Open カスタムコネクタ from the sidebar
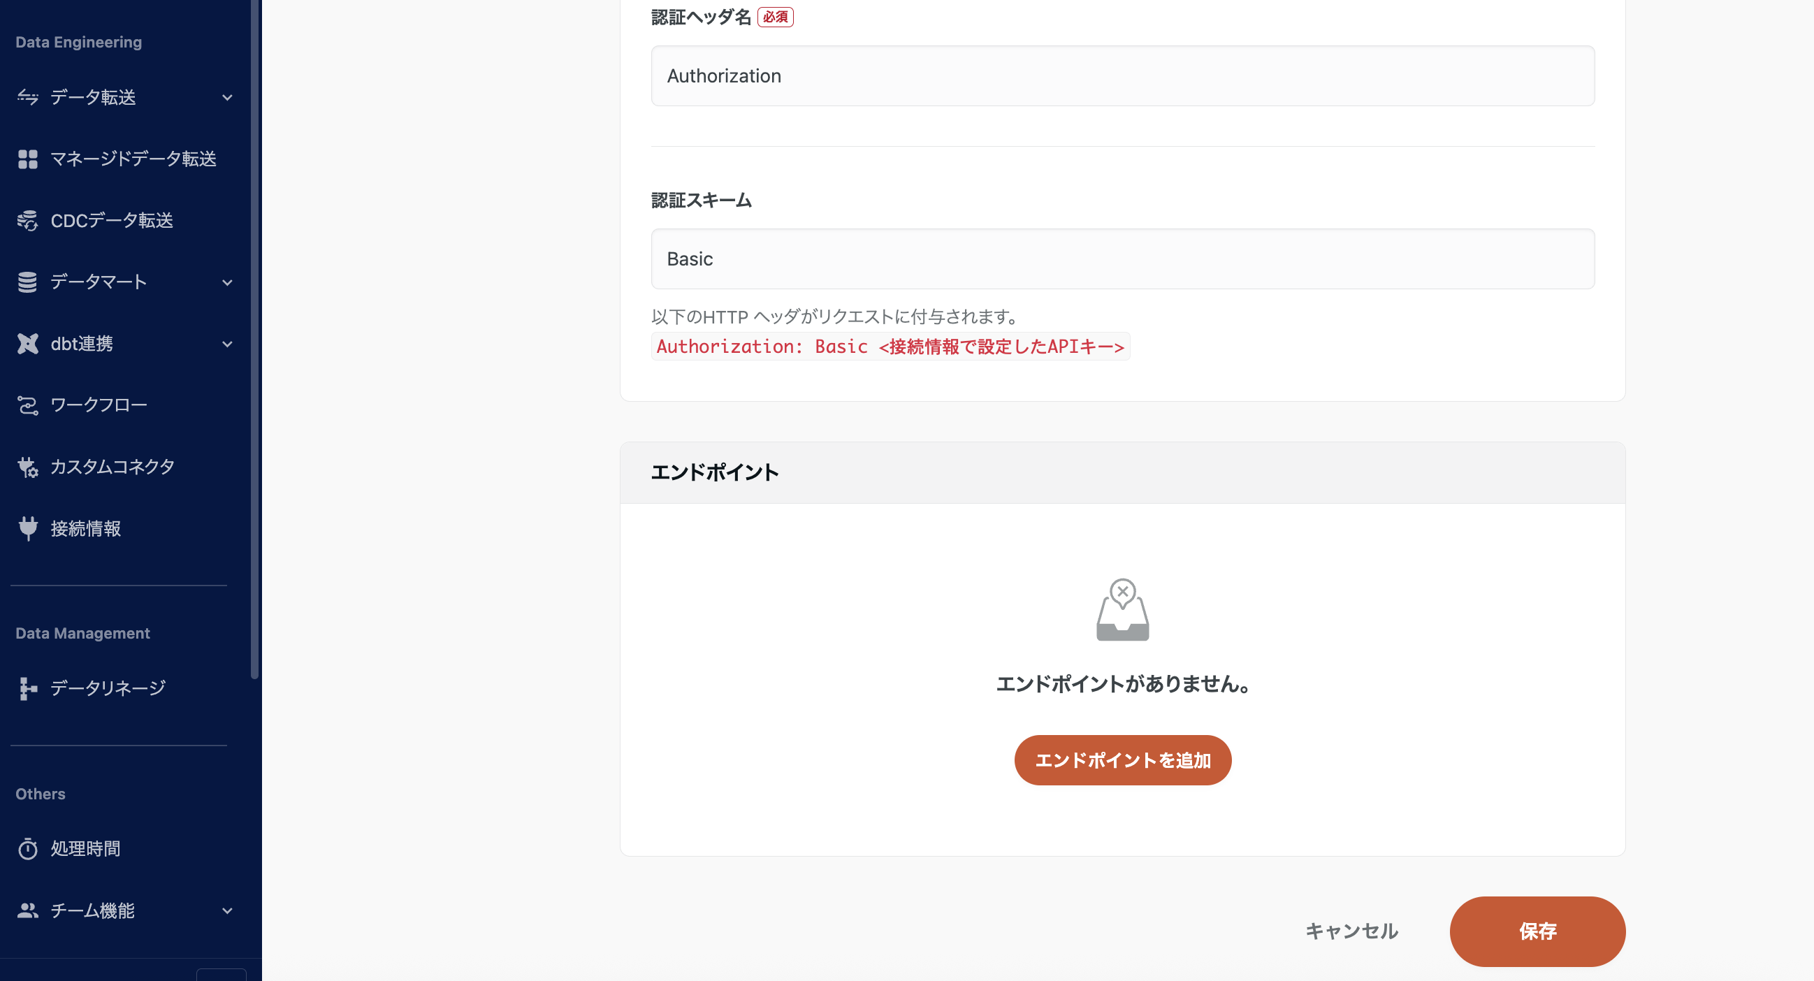This screenshot has height=981, width=1814. [x=28, y=467]
